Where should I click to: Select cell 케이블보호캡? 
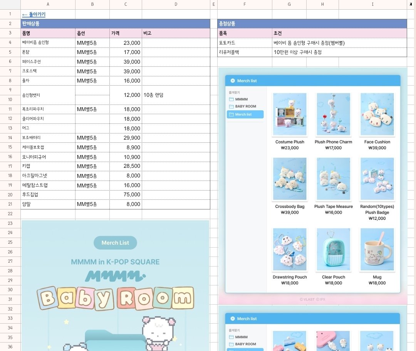click(48, 147)
